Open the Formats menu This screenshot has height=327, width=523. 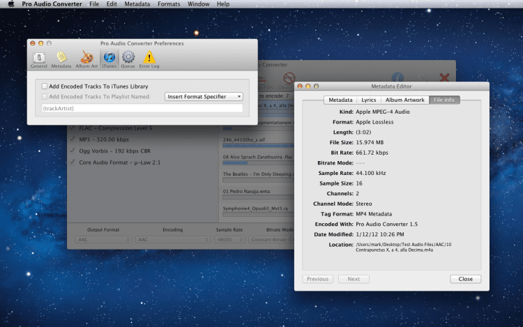(169, 4)
